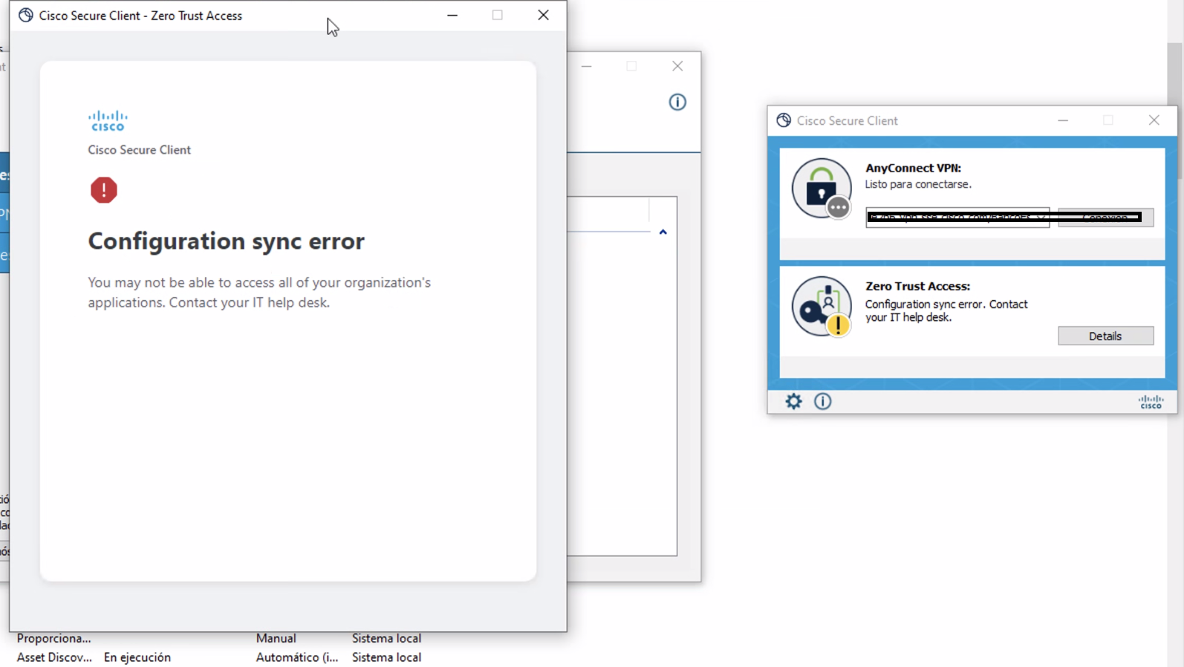Viewport: 1184px width, 667px height.
Task: Close the small Cisco Secure Client window
Action: coord(1154,120)
